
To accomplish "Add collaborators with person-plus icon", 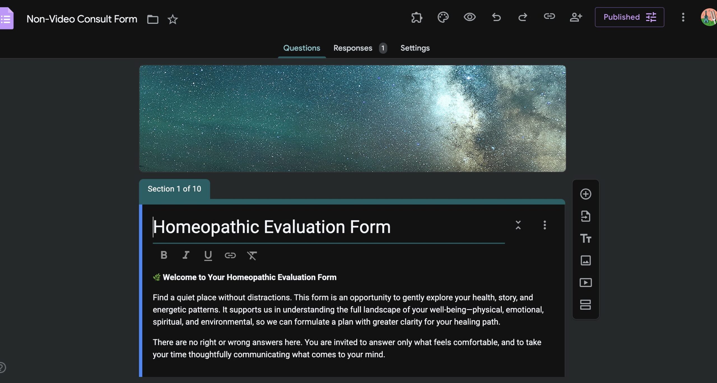I will tap(576, 17).
